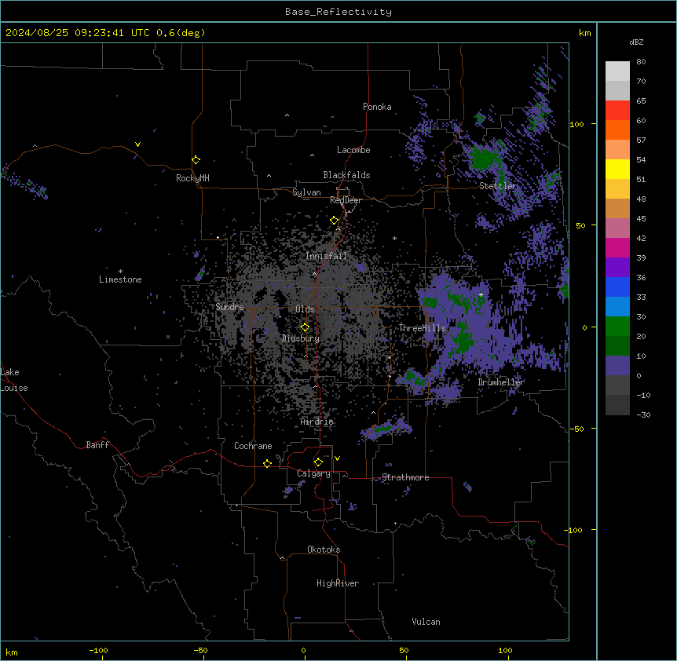The width and height of the screenshot is (677, 661).
Task: Click the Vulcan town label
Action: click(426, 622)
